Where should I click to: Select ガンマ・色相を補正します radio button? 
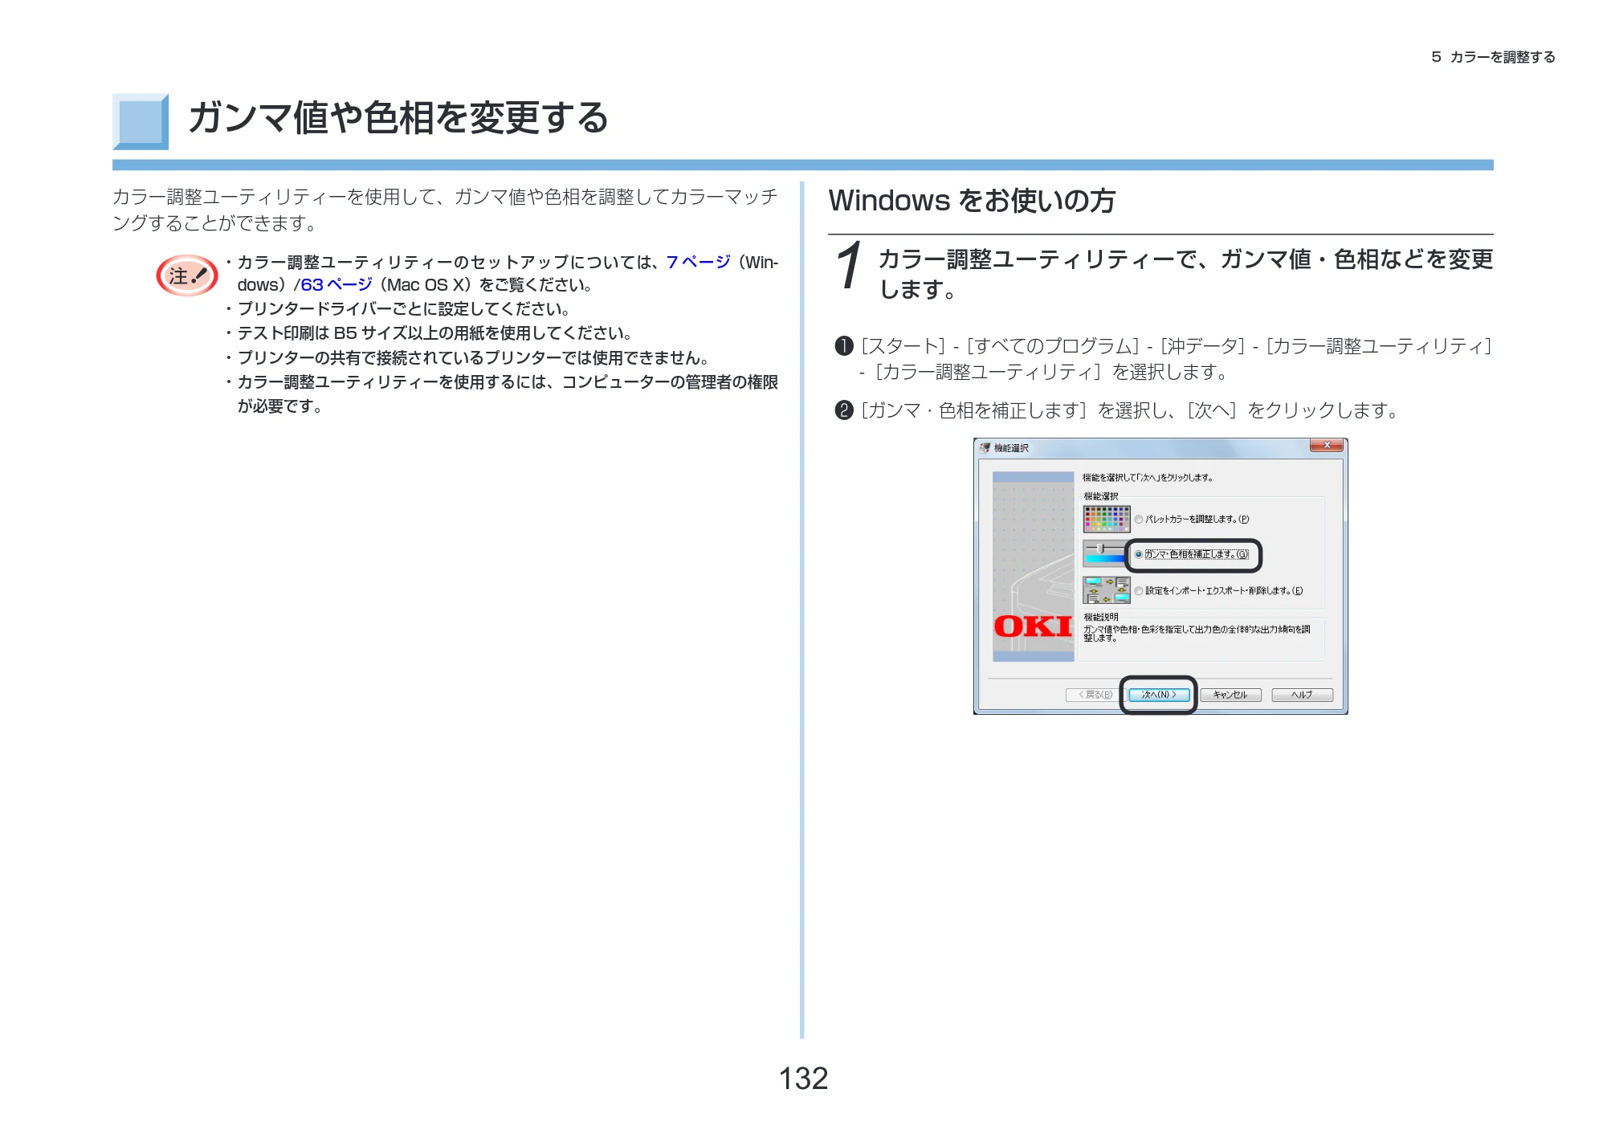pyautogui.click(x=1139, y=554)
